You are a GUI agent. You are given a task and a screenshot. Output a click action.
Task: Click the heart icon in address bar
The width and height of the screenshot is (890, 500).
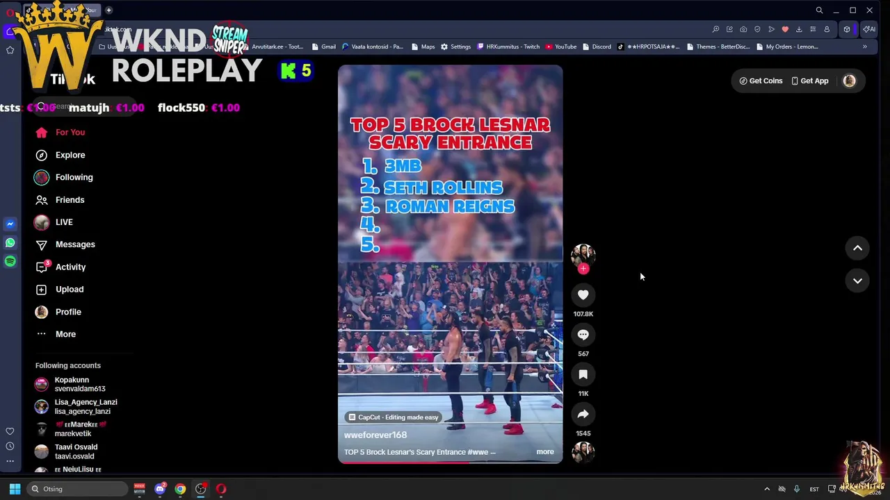tap(785, 29)
